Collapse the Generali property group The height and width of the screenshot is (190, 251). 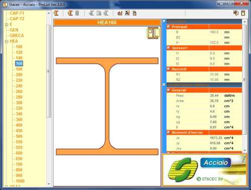coord(169,90)
